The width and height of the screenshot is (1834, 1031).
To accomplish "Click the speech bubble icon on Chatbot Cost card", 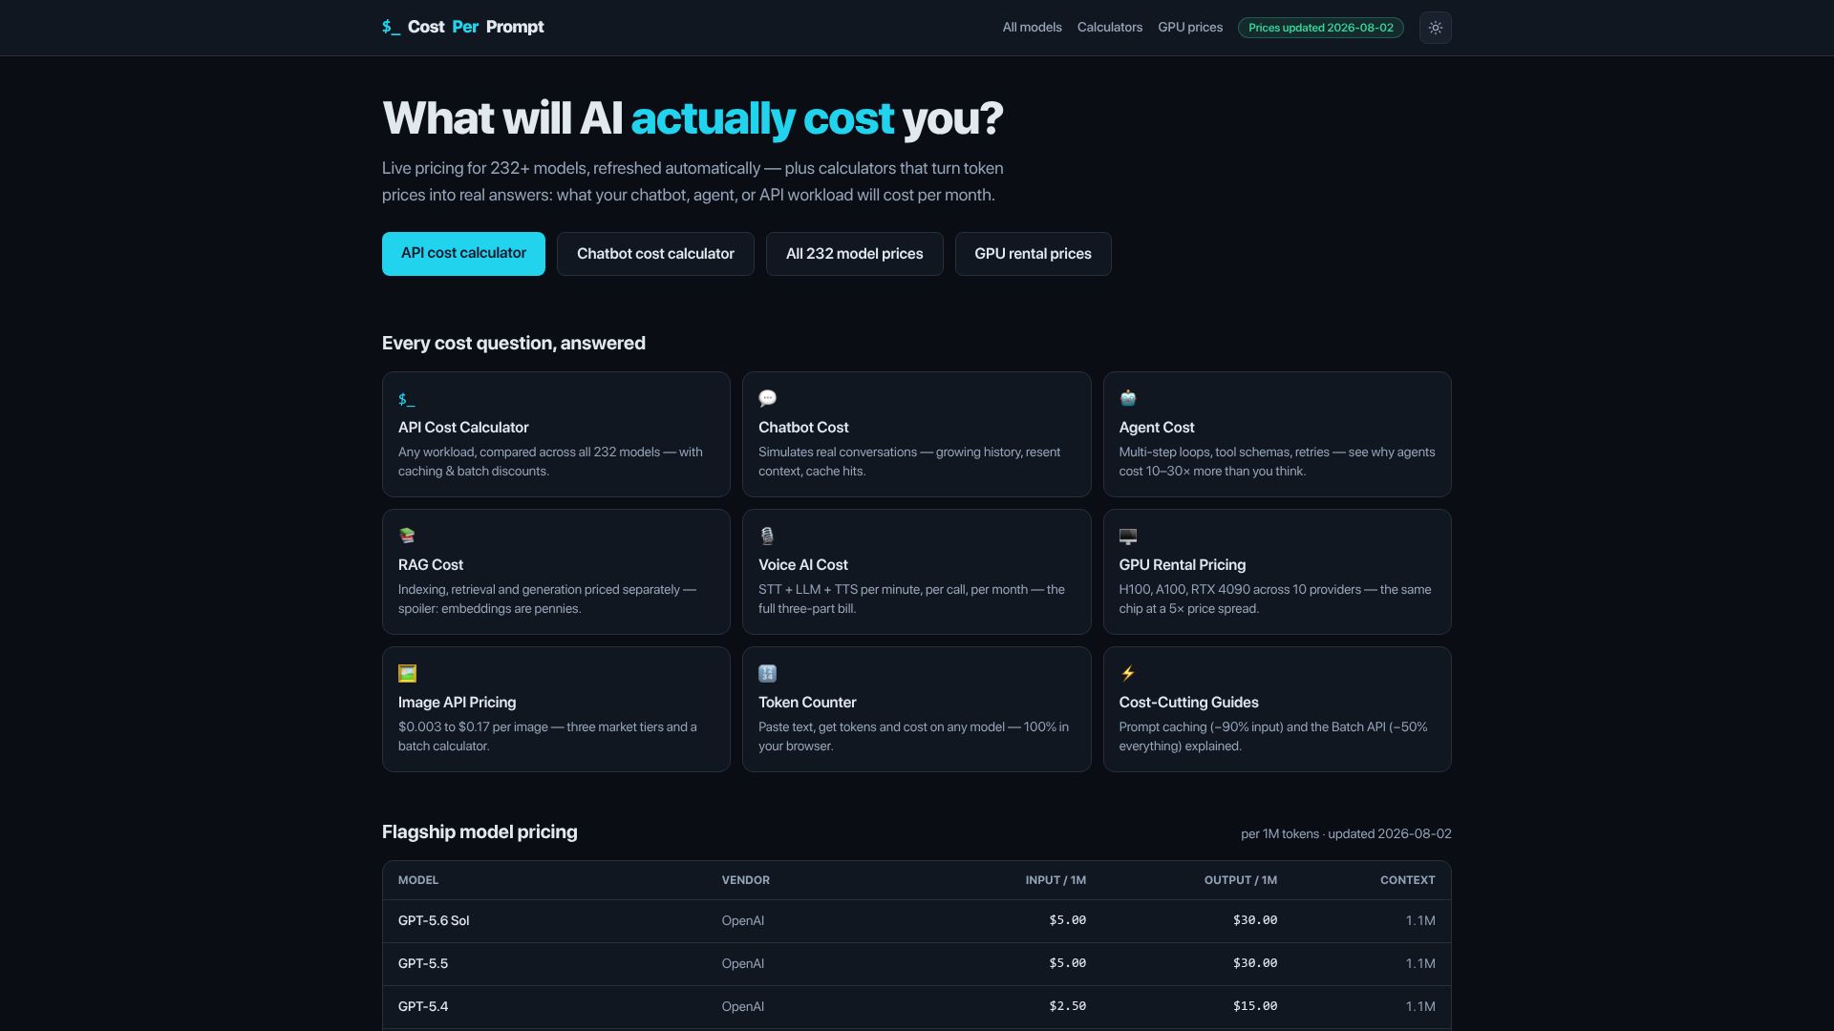I will pyautogui.click(x=767, y=398).
